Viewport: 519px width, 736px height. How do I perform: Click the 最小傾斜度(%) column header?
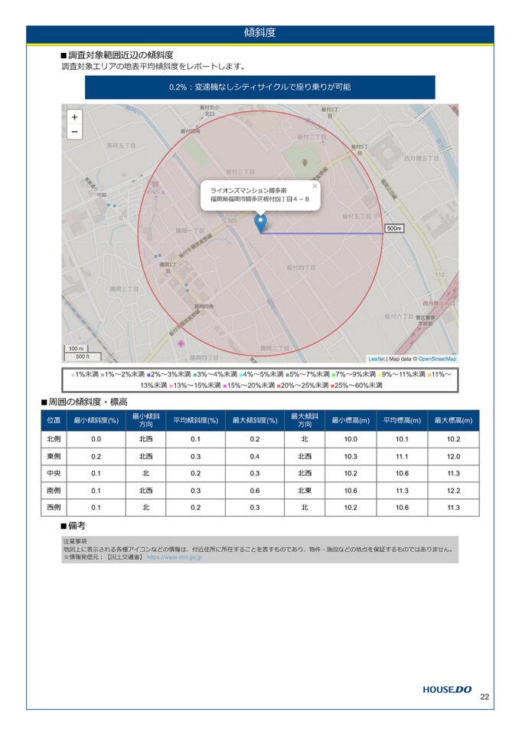pos(96,420)
